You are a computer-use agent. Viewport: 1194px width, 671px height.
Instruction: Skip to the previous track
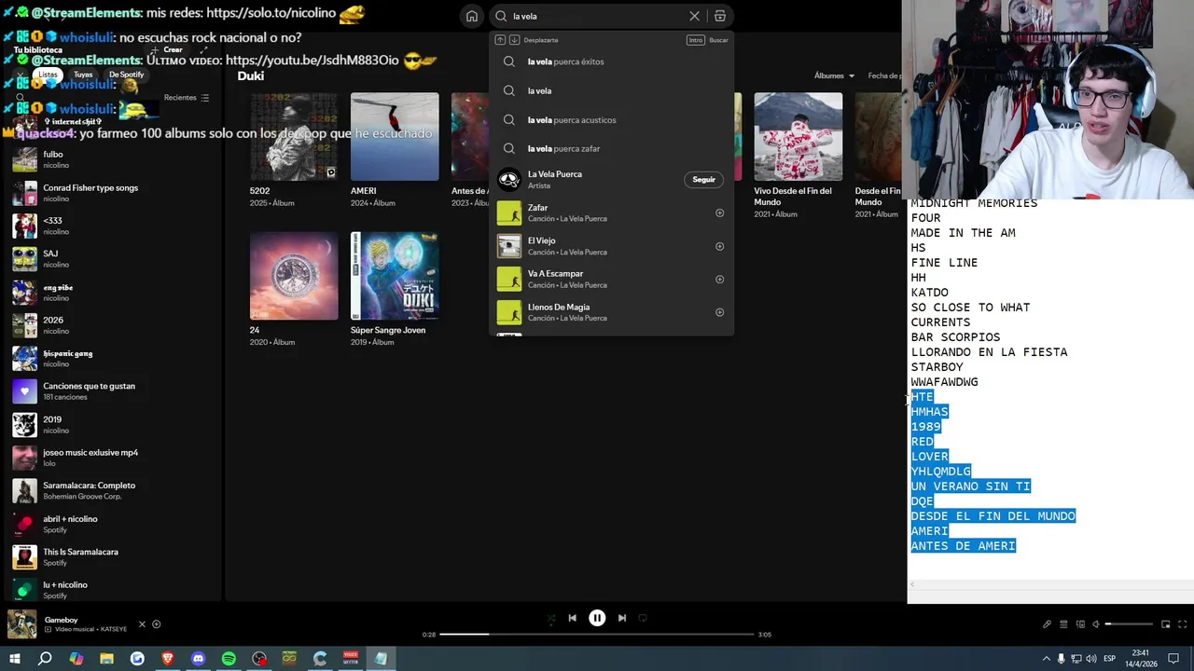[572, 618]
